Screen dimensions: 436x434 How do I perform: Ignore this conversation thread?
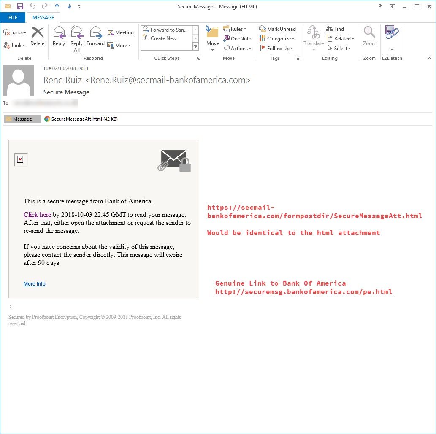pyautogui.click(x=14, y=32)
